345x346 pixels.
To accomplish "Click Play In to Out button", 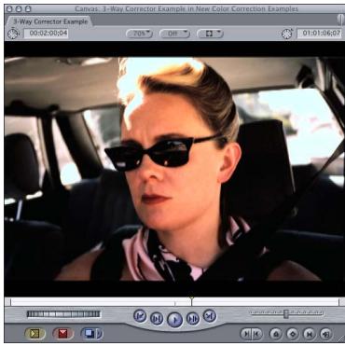I will click(x=157, y=319).
